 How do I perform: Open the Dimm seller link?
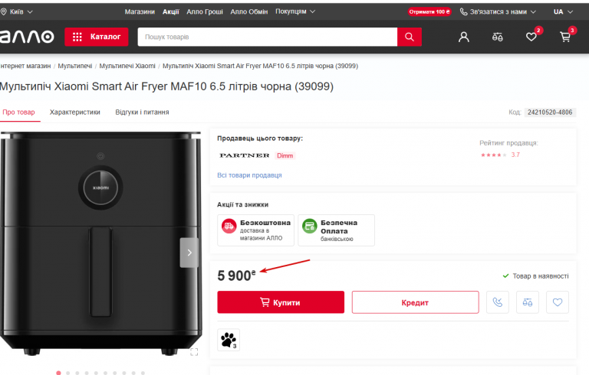point(285,155)
